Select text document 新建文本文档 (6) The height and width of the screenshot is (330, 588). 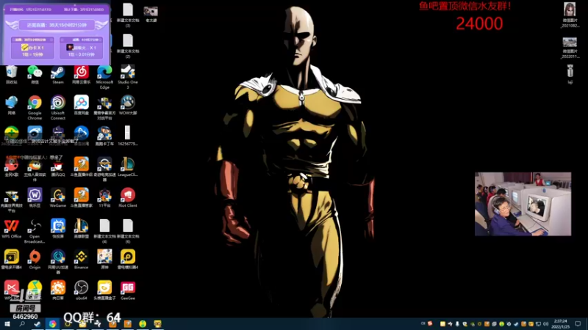pyautogui.click(x=128, y=231)
